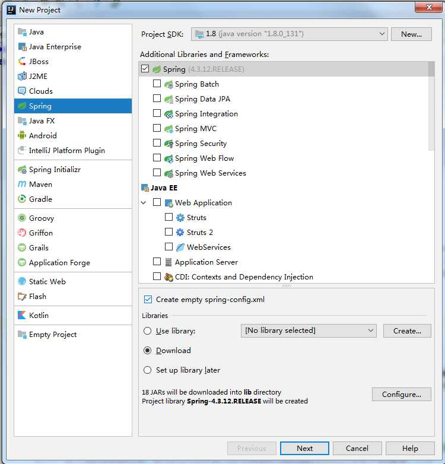The height and width of the screenshot is (464, 445).
Task: Click the Android robot icon
Action: (x=22, y=135)
